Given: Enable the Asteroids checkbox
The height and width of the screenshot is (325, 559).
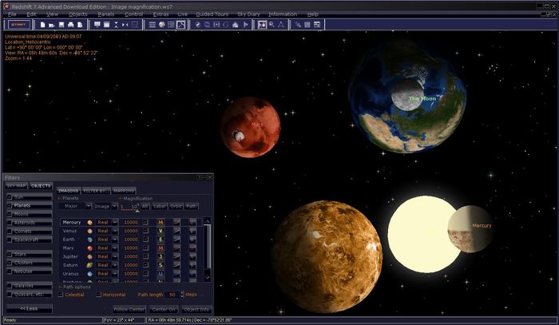Looking at the screenshot, I should tap(10, 223).
